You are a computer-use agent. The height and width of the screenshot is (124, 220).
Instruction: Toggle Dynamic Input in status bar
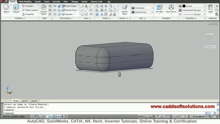tap(59, 116)
